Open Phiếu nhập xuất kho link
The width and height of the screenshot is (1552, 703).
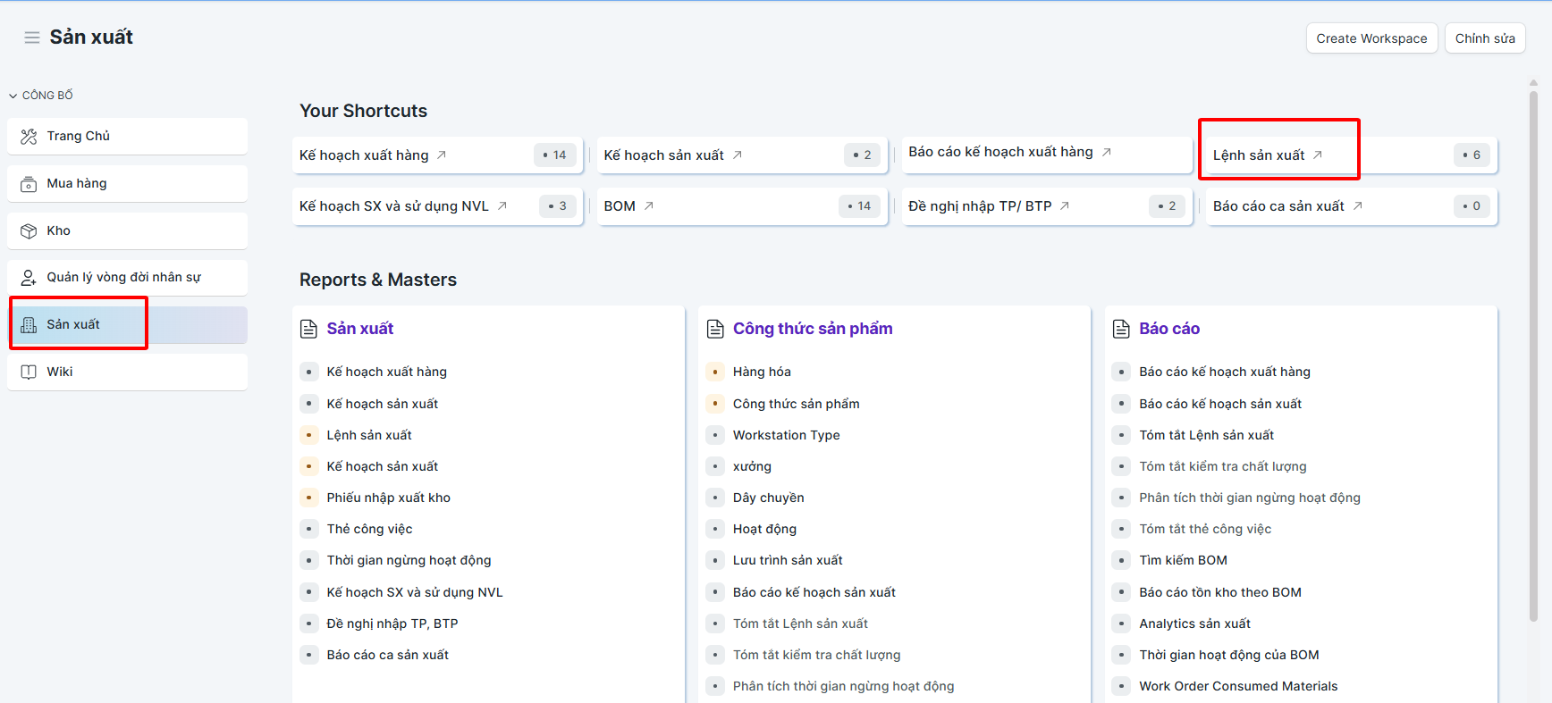tap(388, 498)
